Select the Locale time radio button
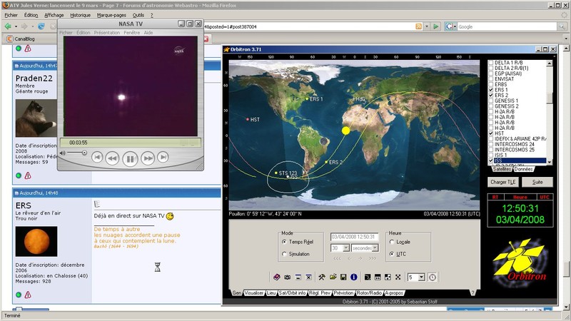The height and width of the screenshot is (321, 571). click(392, 242)
